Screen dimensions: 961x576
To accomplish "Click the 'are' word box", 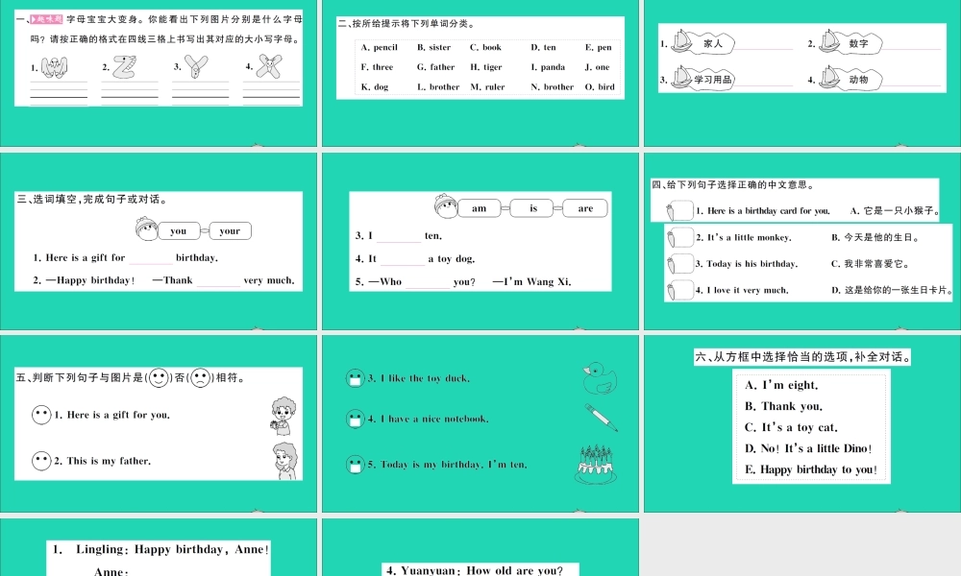I will coord(585,208).
